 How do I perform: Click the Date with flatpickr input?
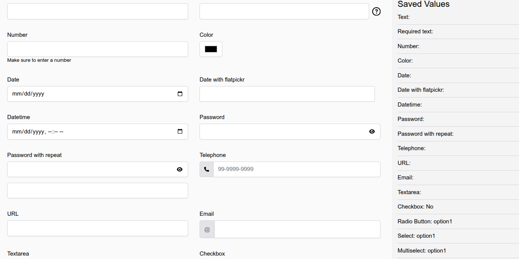(287, 94)
